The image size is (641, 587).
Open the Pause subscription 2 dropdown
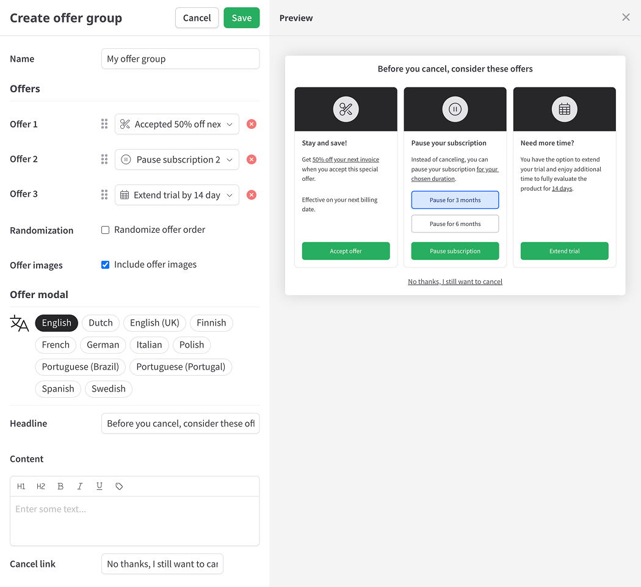click(176, 159)
